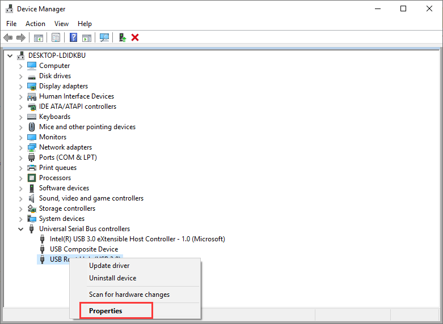Toggle the console tree toolbar icon
Viewport: 443px width, 324px height.
[39, 37]
